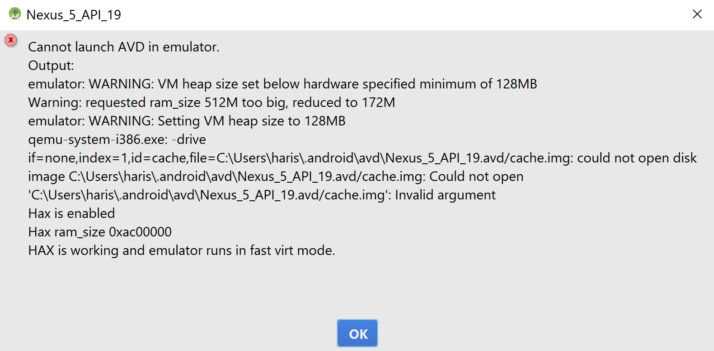This screenshot has height=351, width=714.
Task: Click the 'Cannot launch AVD in emulator.' message
Action: tap(123, 47)
